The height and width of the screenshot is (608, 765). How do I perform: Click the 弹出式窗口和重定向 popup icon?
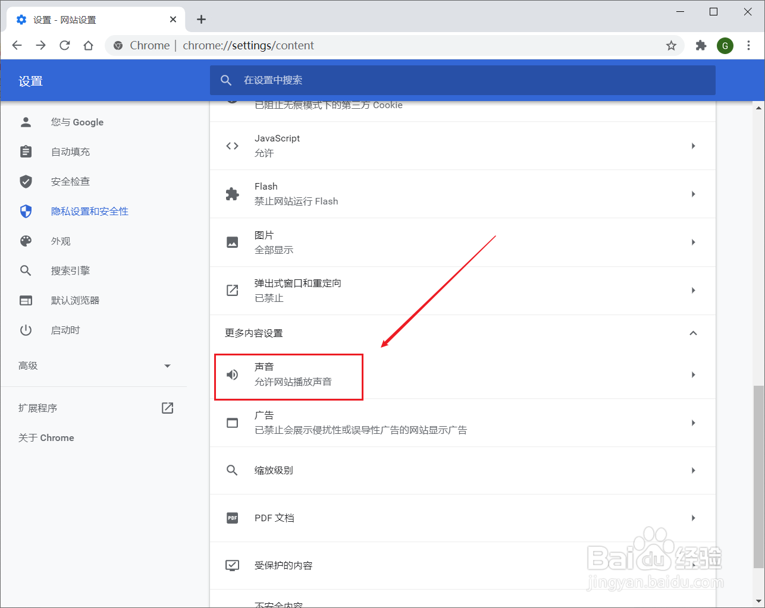[x=232, y=290]
